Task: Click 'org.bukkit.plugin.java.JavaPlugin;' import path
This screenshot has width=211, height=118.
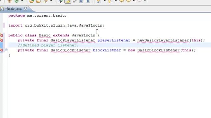Action: [65, 26]
